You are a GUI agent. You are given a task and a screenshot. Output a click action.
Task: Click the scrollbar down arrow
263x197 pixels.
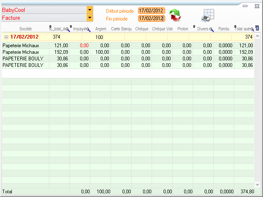point(257,184)
